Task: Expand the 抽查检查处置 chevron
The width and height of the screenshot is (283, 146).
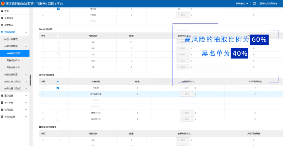Action: 26,74
